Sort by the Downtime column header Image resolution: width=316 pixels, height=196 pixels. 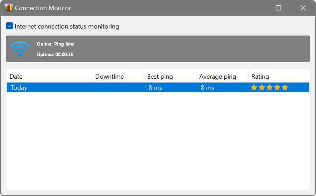[x=118, y=77]
